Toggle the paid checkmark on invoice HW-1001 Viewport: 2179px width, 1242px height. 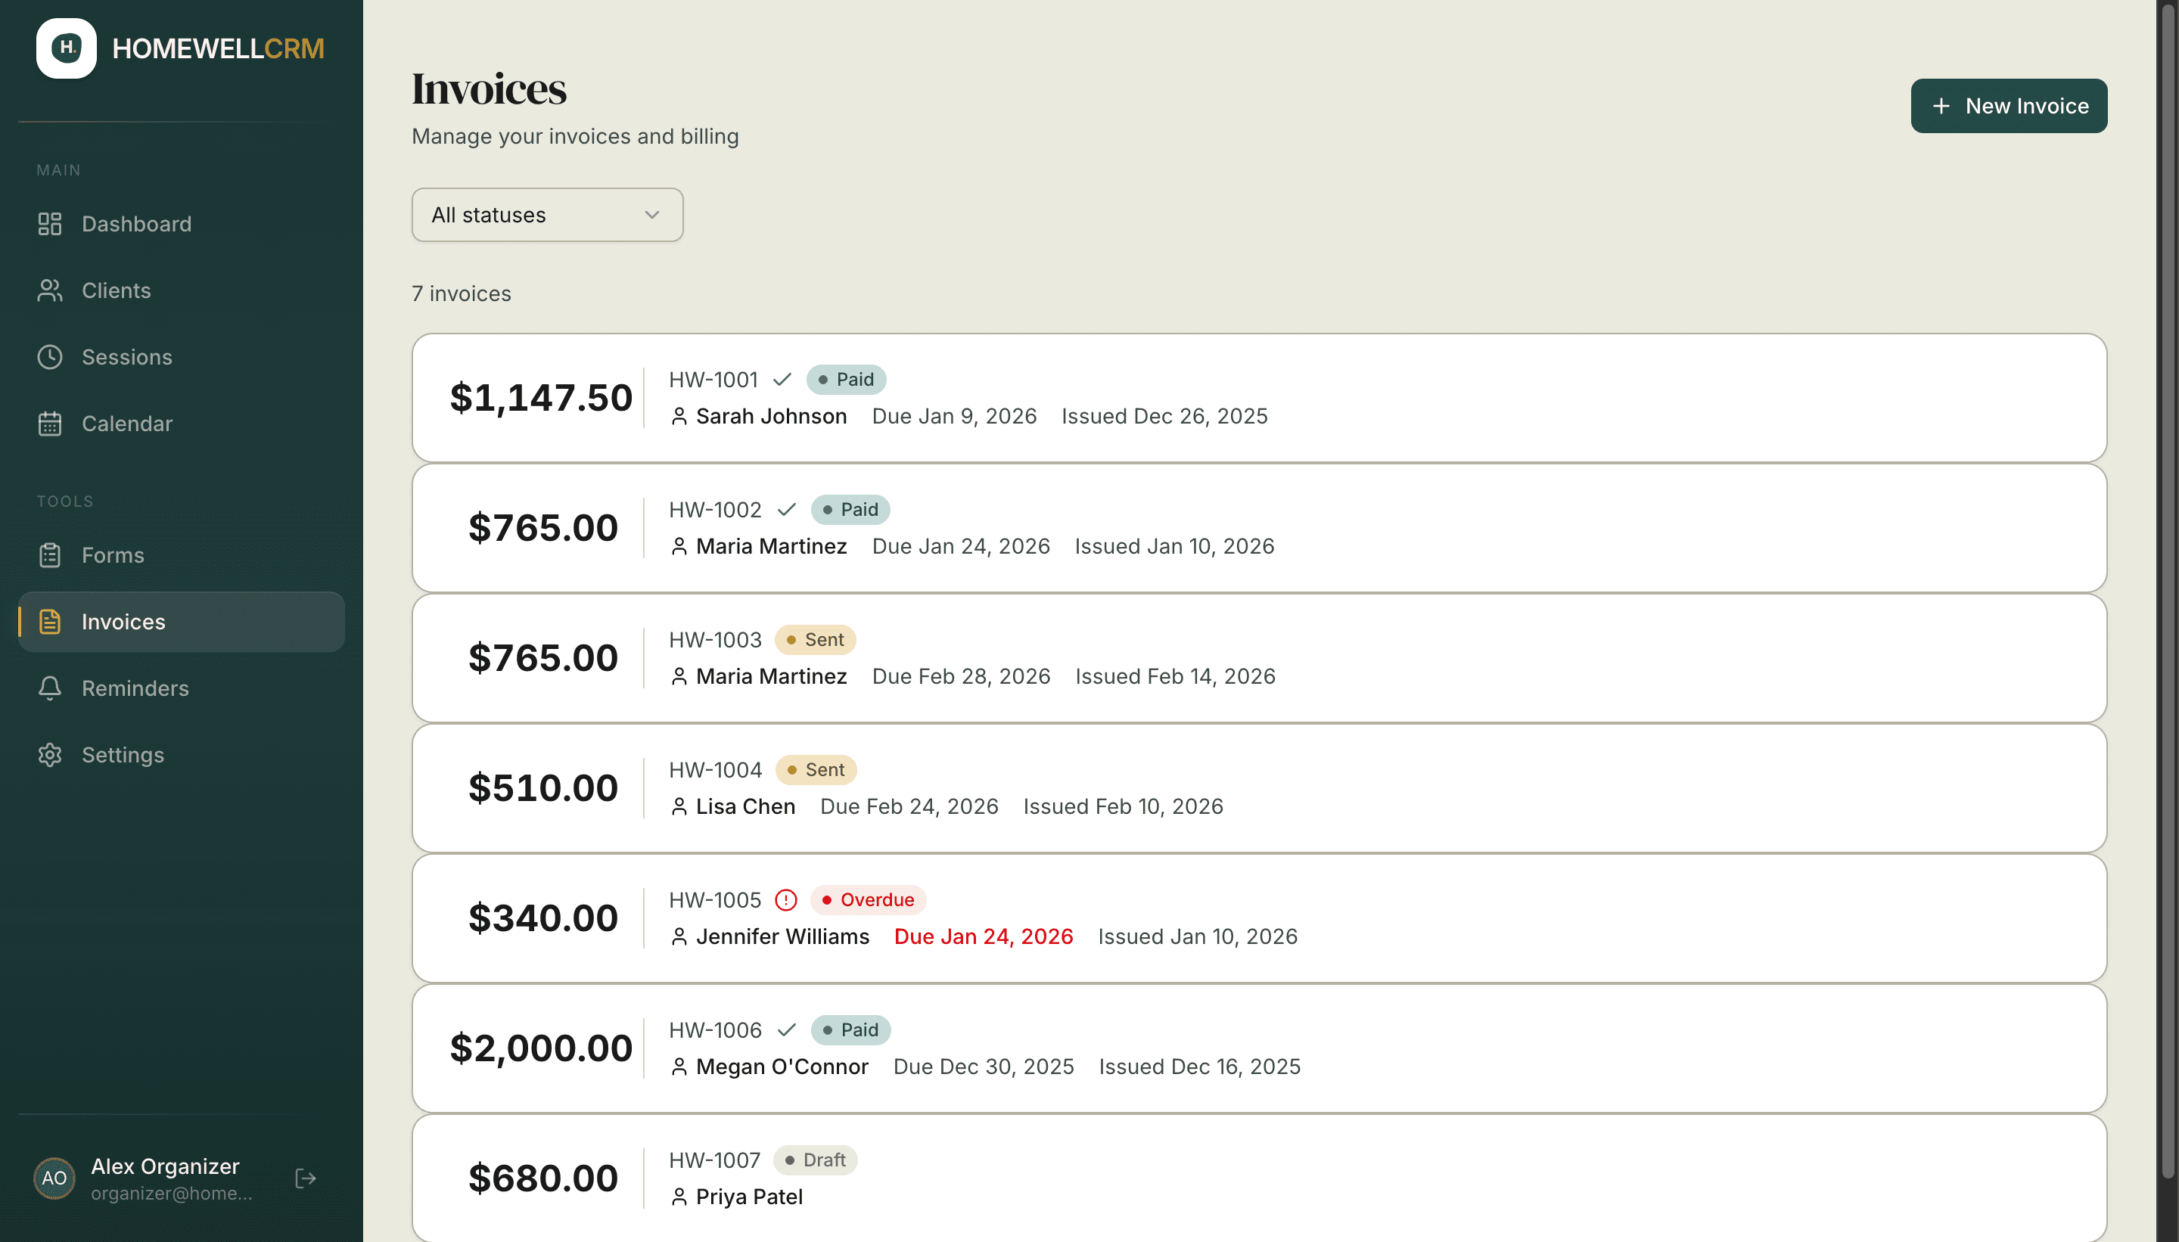[x=782, y=380]
